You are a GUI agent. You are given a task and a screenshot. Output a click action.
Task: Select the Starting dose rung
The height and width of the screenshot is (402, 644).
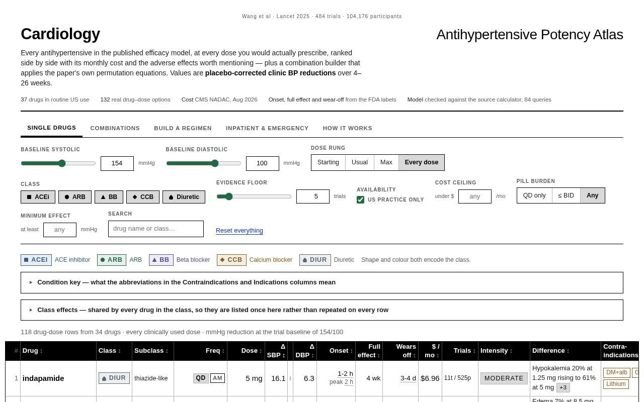point(328,162)
